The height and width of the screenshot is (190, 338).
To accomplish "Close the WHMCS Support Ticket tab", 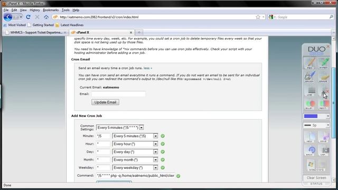I will pyautogui.click(x=65, y=33).
